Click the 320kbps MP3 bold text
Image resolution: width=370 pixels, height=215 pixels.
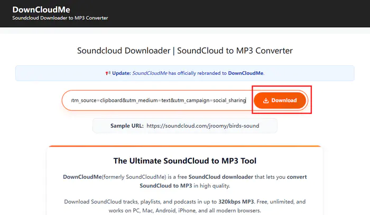pyautogui.click(x=236, y=202)
